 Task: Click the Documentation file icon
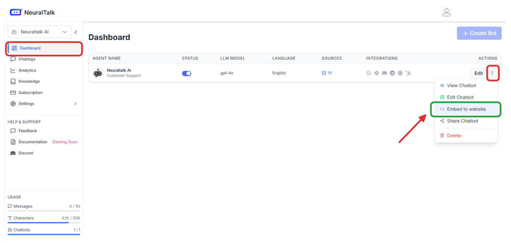13,142
